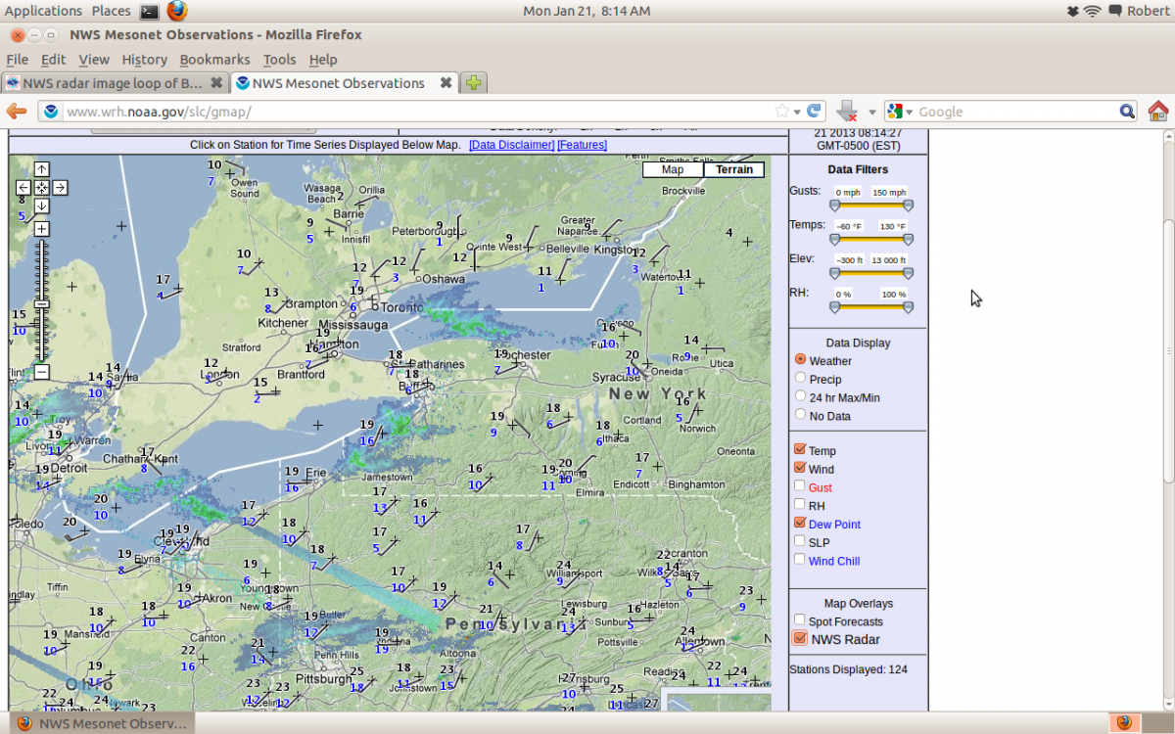Open the History menu
Screen dimensions: 1175x734
(145, 60)
